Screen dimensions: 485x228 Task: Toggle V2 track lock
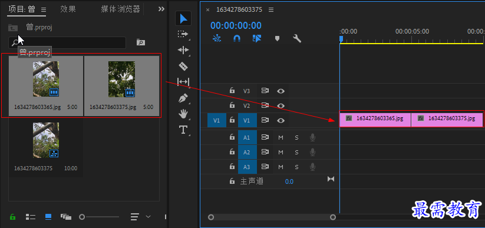tap(232, 105)
